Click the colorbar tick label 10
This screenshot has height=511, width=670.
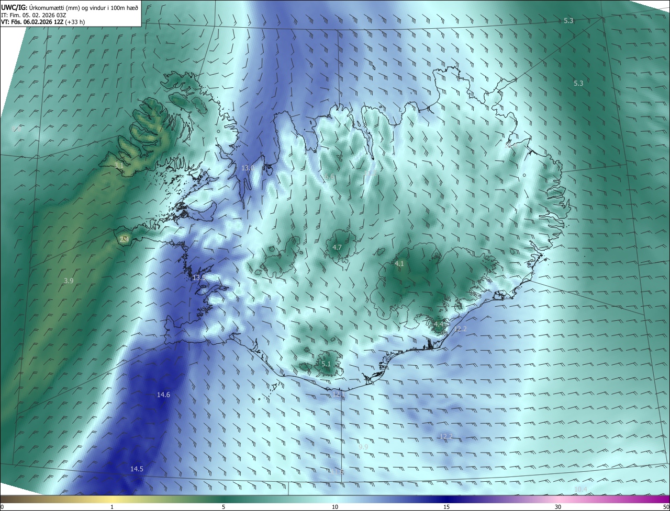coord(335,507)
